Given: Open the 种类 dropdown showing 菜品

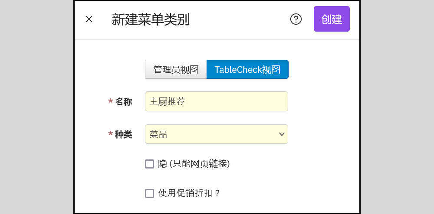Looking at the screenshot, I should [217, 134].
